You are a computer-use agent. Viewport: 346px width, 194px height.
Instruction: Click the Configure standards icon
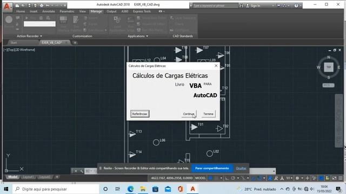(172, 30)
